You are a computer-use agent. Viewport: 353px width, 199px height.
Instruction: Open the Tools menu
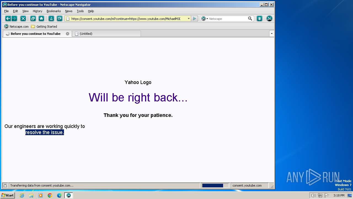click(80, 11)
